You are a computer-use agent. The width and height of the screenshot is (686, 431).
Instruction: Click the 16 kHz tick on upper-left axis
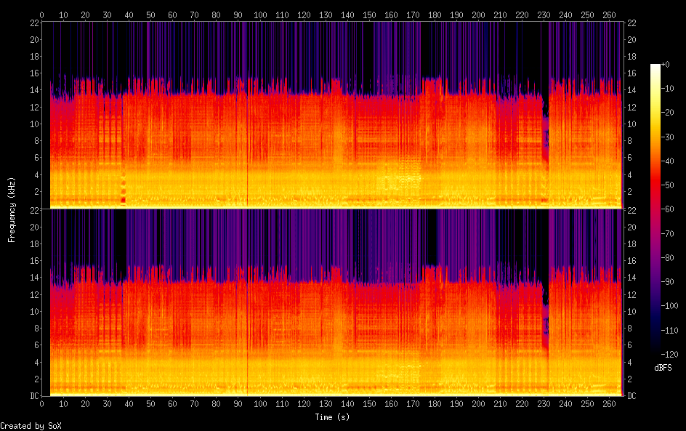[x=33, y=73]
